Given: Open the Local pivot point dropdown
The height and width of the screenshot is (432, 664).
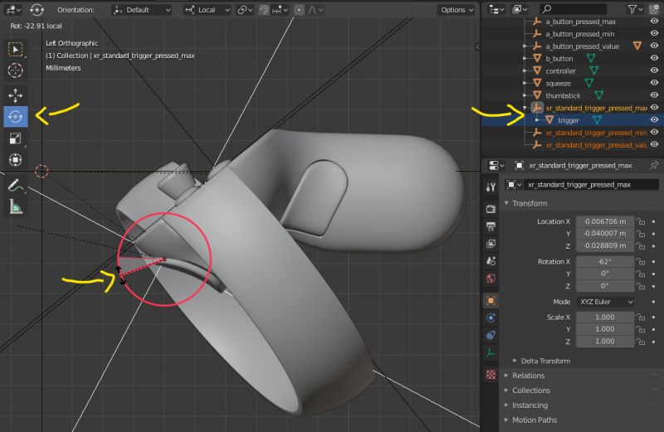Looking at the screenshot, I should point(207,10).
